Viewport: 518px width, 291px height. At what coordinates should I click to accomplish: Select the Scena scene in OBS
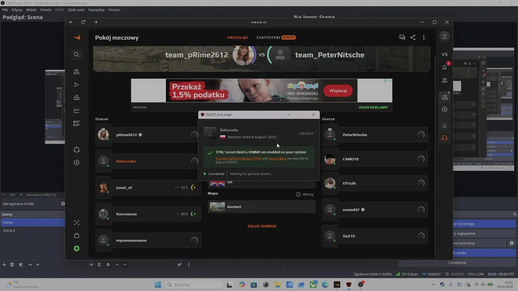pos(32,222)
